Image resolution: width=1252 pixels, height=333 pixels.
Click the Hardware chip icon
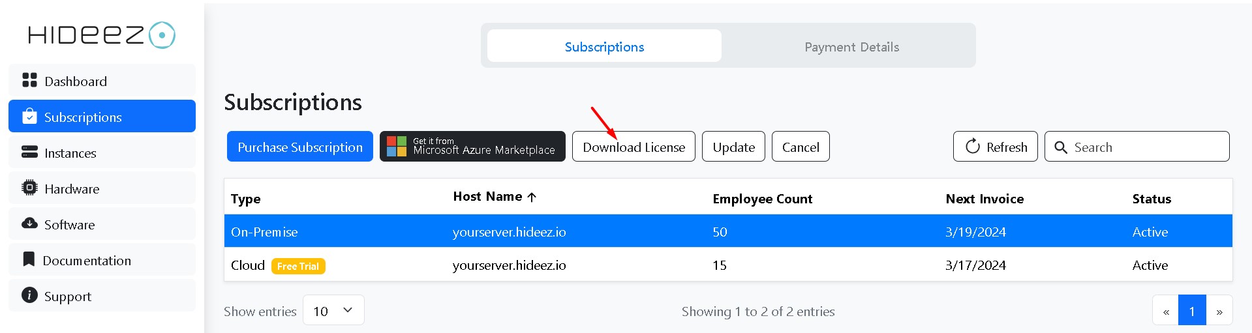point(29,188)
